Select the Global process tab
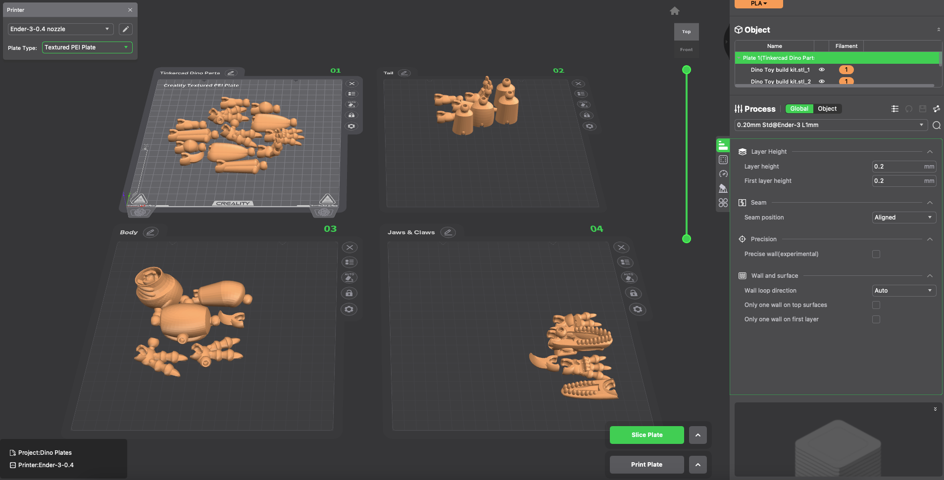Image resolution: width=944 pixels, height=480 pixels. 799,108
